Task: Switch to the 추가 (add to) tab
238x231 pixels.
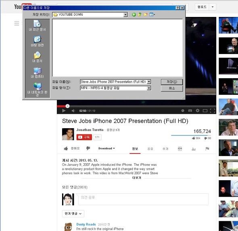Action: click(x=165, y=149)
